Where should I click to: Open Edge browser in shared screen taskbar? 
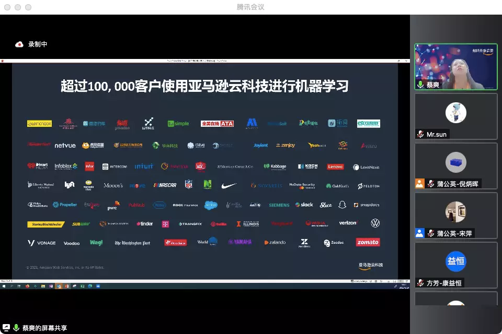tap(90, 286)
